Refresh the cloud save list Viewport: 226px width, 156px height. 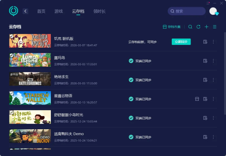tap(199, 27)
